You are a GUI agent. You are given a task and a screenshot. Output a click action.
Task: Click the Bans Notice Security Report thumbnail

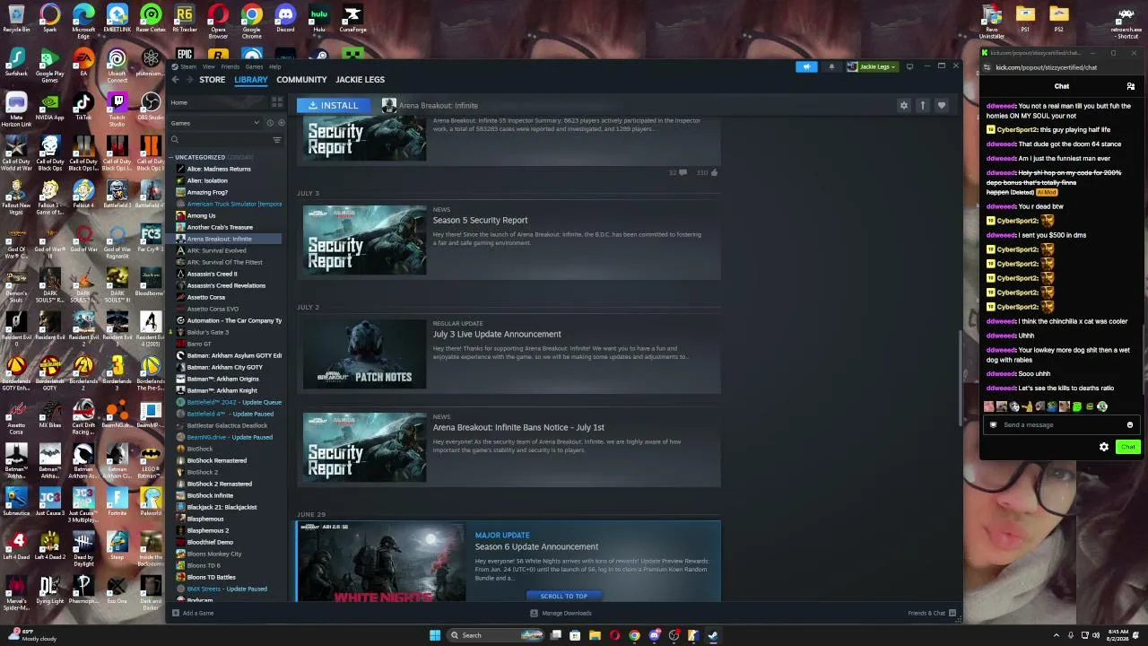point(365,448)
